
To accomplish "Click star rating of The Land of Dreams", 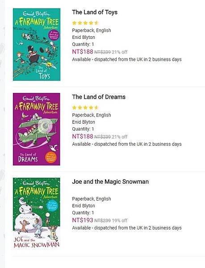I will click(x=85, y=107).
